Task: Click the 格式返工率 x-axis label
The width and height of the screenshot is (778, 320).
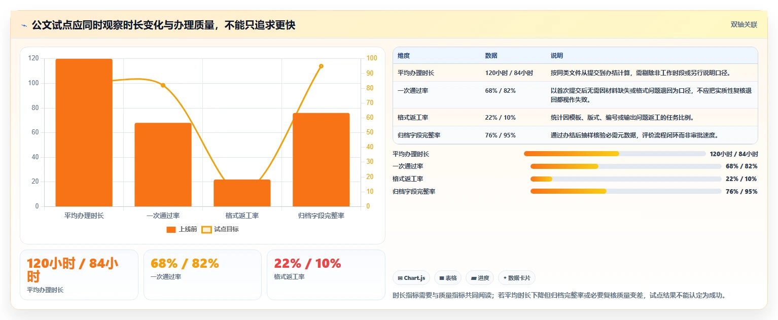Action: pyautogui.click(x=242, y=216)
